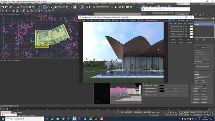Image resolution: width=215 pixels, height=121 pixels.
Task: Toggle the Preserve UVs checkbox
Action: coord(194,86)
